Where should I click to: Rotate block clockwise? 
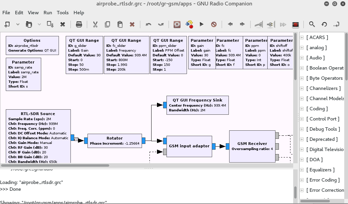(242, 24)
